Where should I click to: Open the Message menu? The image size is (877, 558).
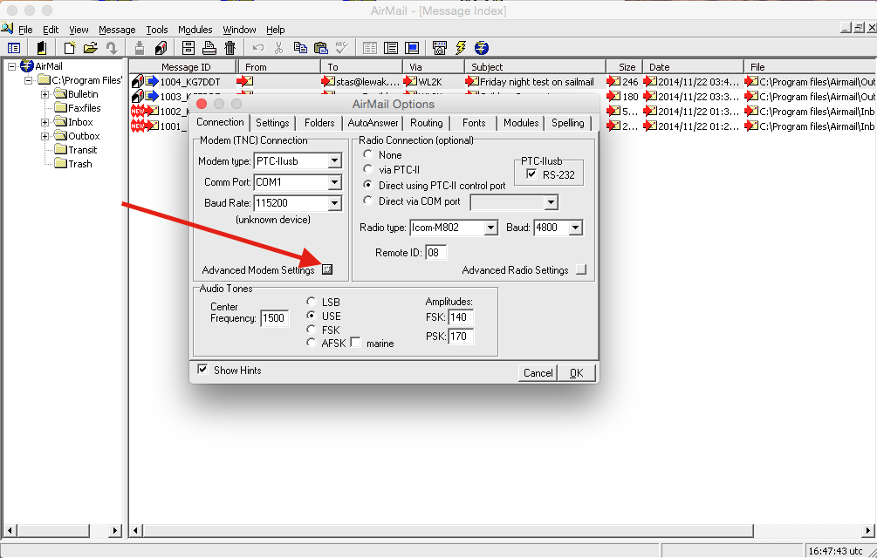point(117,30)
